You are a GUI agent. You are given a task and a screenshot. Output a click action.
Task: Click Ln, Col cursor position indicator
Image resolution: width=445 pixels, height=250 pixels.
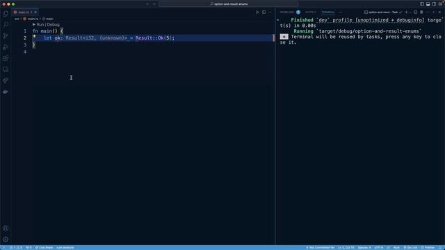click(x=346, y=247)
